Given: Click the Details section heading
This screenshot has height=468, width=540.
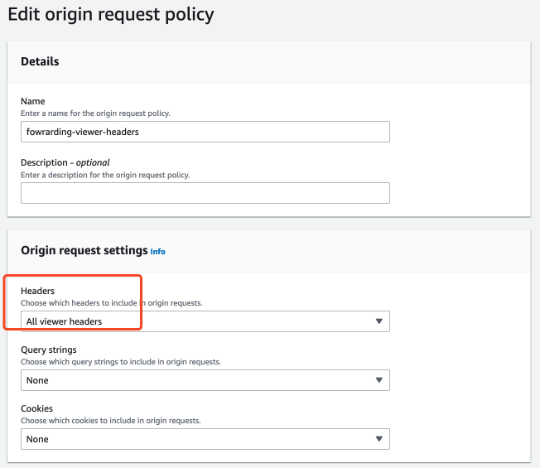Looking at the screenshot, I should point(40,61).
